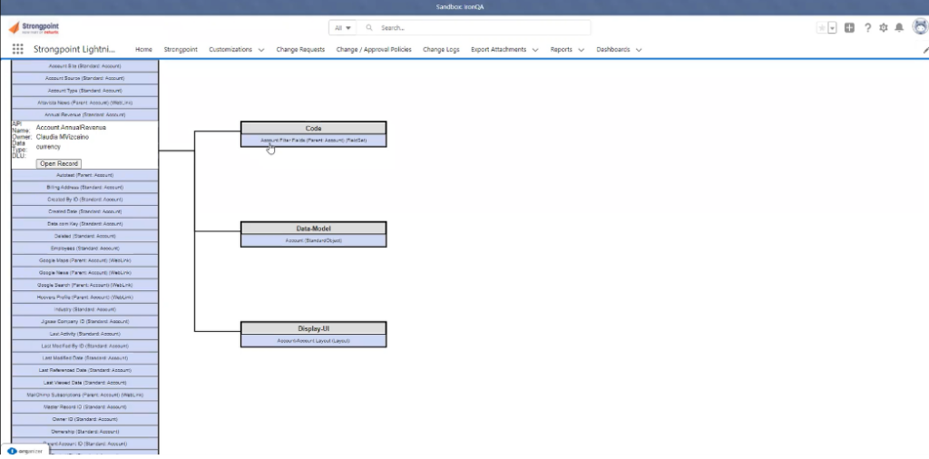Select the Created Date row
The width and height of the screenshot is (929, 459).
(84, 211)
